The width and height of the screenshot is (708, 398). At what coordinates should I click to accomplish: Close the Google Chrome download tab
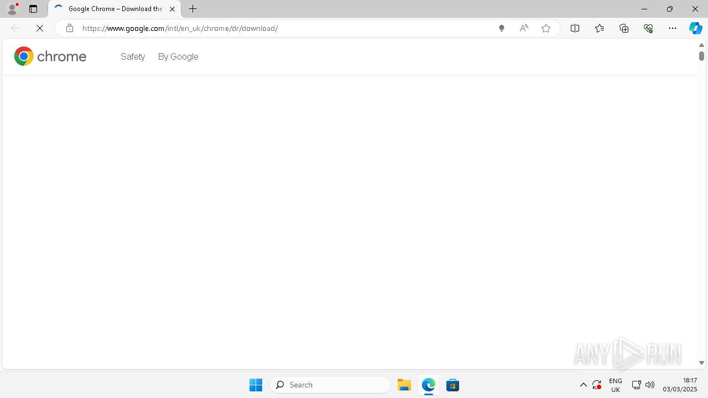[x=172, y=9]
